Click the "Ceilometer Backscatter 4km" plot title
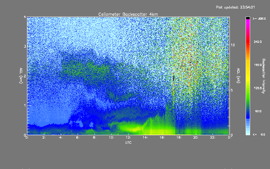This screenshot has height=169, width=270. (128, 14)
